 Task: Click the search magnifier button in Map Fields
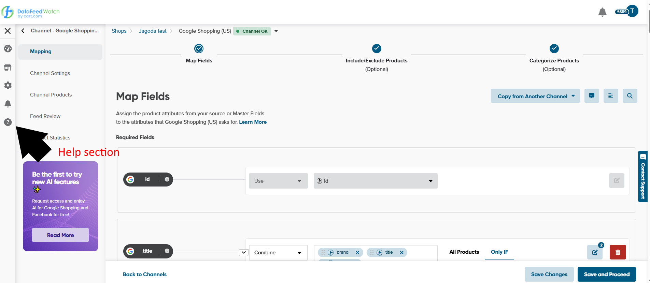(x=630, y=96)
